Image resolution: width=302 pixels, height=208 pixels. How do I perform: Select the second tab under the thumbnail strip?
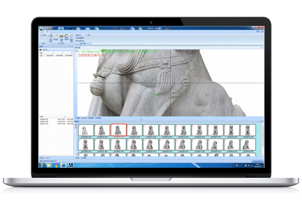click(x=83, y=158)
